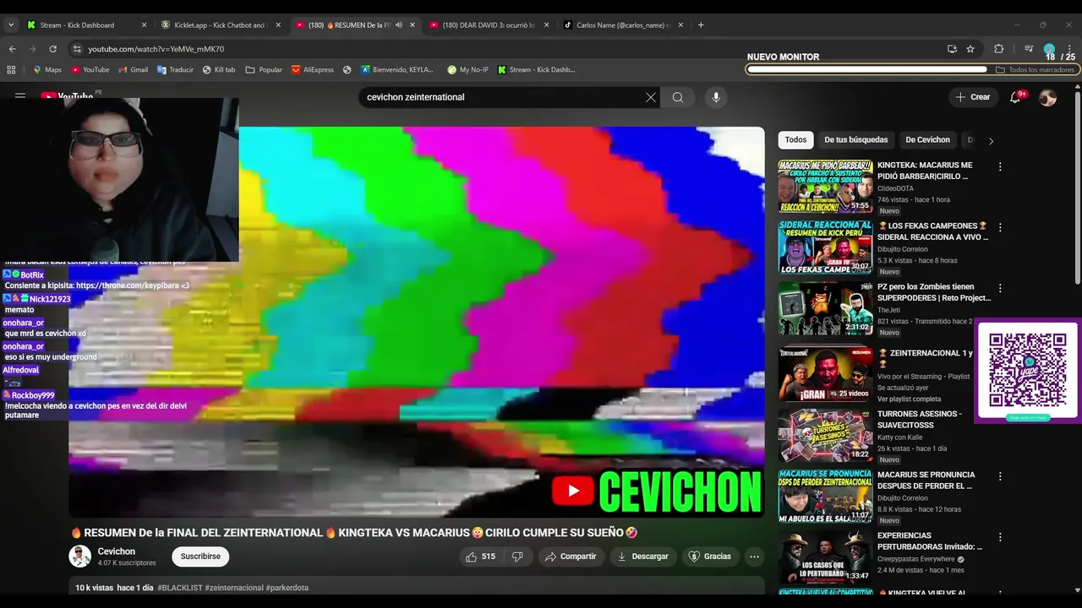
Task: Open the LOS FEKAS CAMPEONES thumbnail
Action: coord(825,247)
